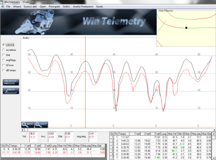
Task: Open the Grafici menu
Action: pyautogui.click(x=66, y=6)
